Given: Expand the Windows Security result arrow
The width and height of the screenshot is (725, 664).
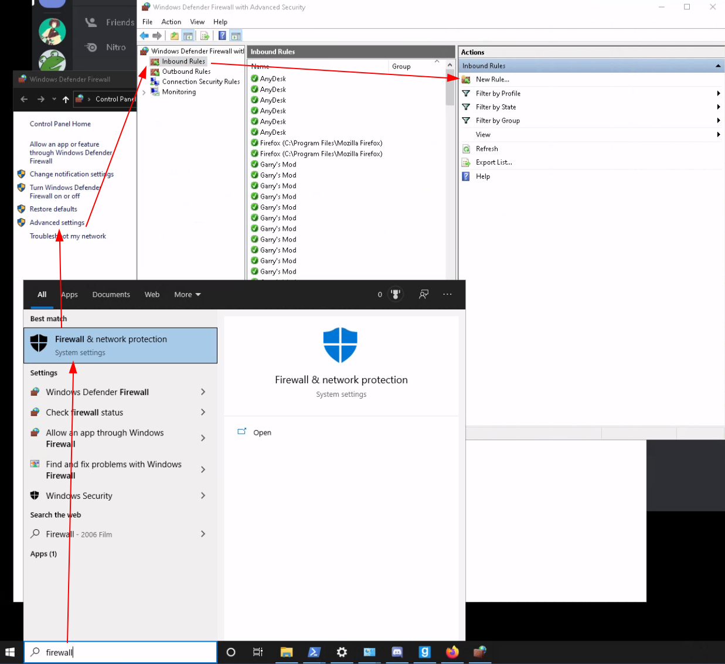Looking at the screenshot, I should click(x=203, y=495).
